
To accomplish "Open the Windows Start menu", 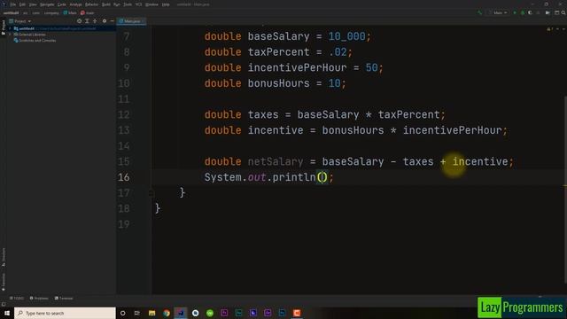I will coord(7,313).
